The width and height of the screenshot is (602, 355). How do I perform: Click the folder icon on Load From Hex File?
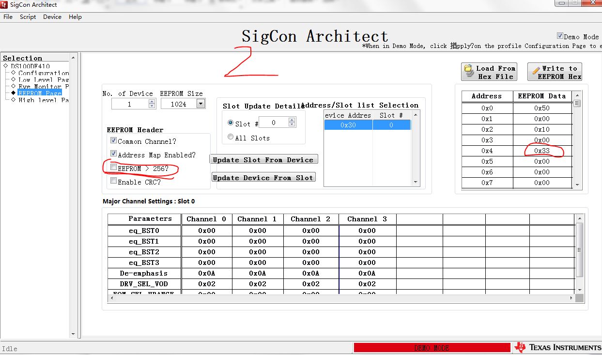[x=468, y=71]
